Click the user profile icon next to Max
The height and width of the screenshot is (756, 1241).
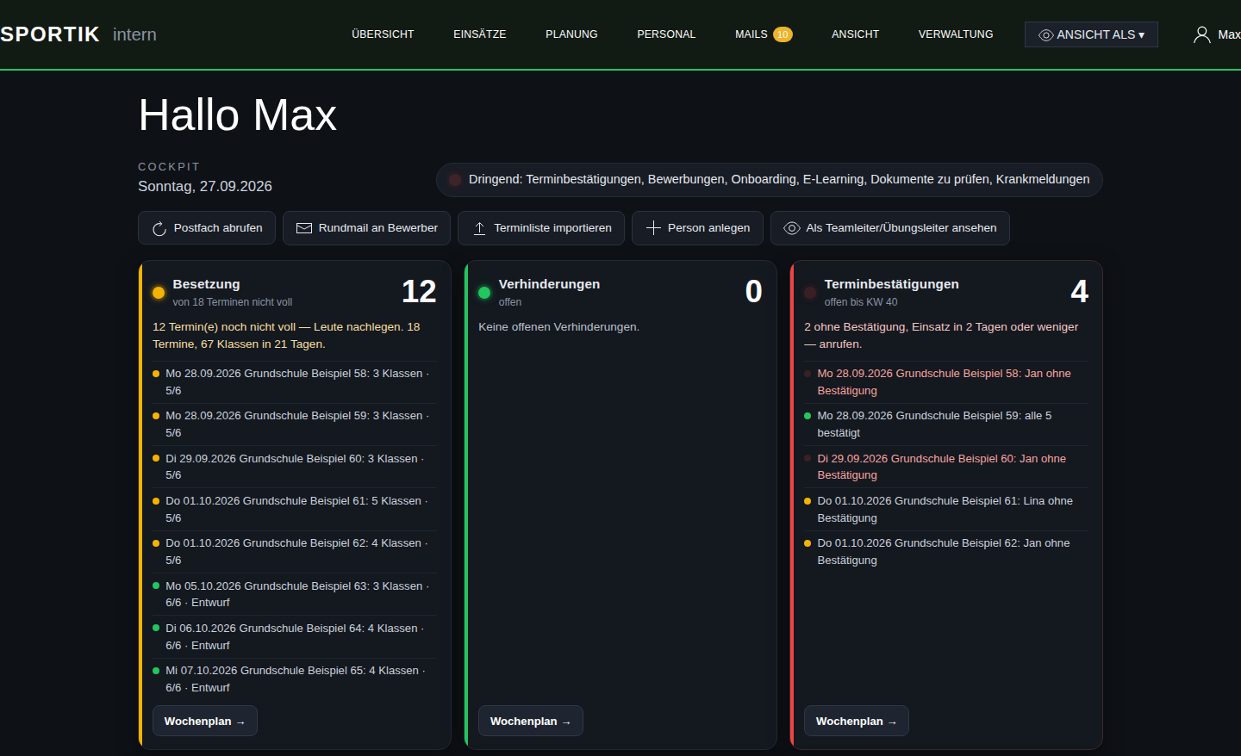[x=1201, y=34]
